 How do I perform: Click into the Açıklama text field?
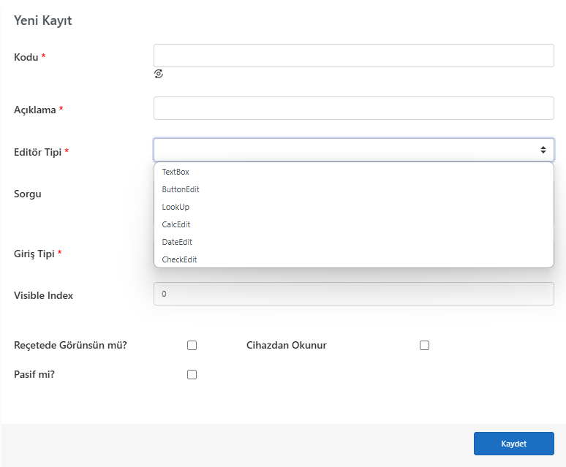(x=354, y=108)
